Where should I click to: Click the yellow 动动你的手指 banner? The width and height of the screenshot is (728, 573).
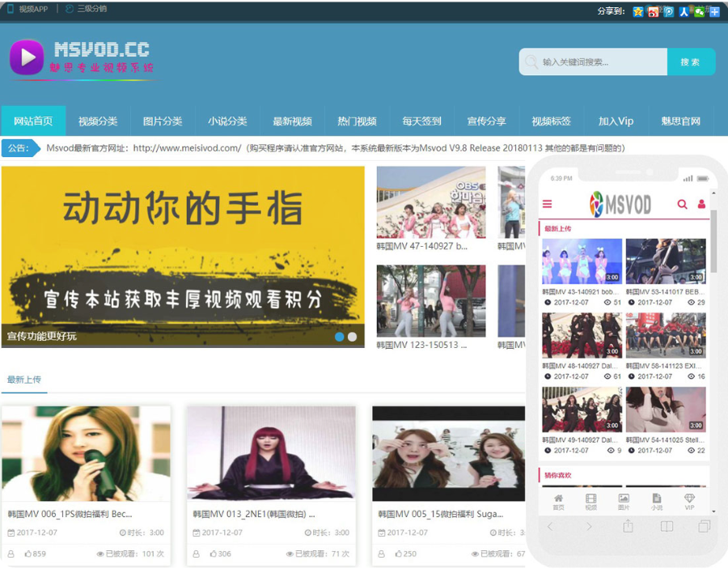183,257
